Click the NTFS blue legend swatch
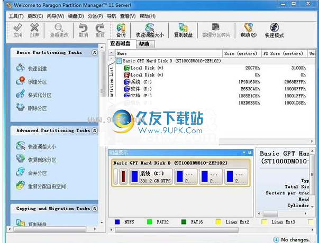Image resolution: width=319 pixels, height=243 pixels. (x=117, y=222)
